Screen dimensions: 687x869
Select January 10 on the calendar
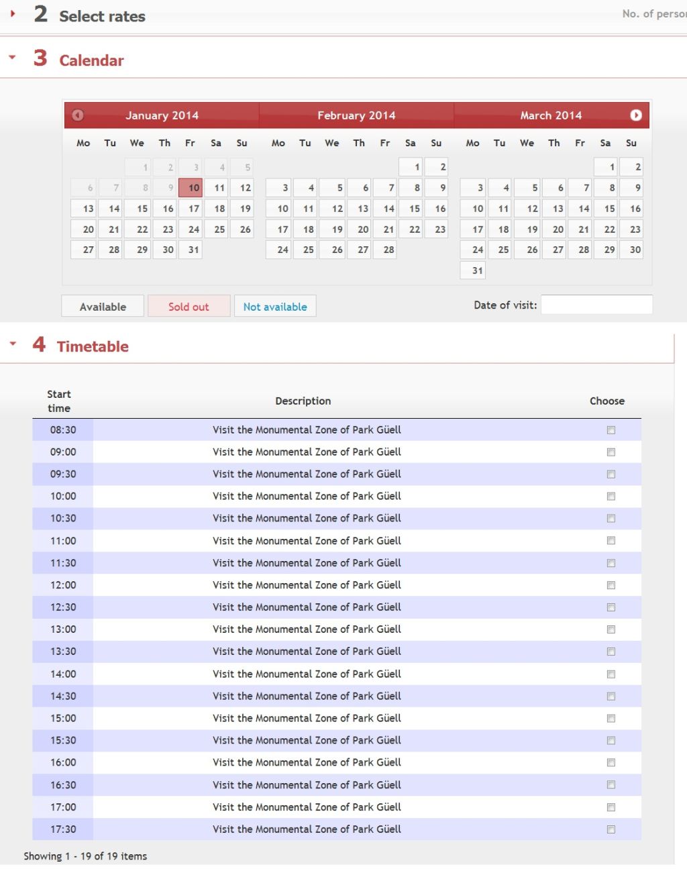coord(191,188)
